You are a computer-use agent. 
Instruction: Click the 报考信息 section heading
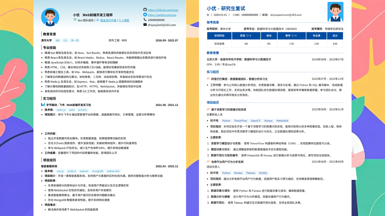(213, 22)
